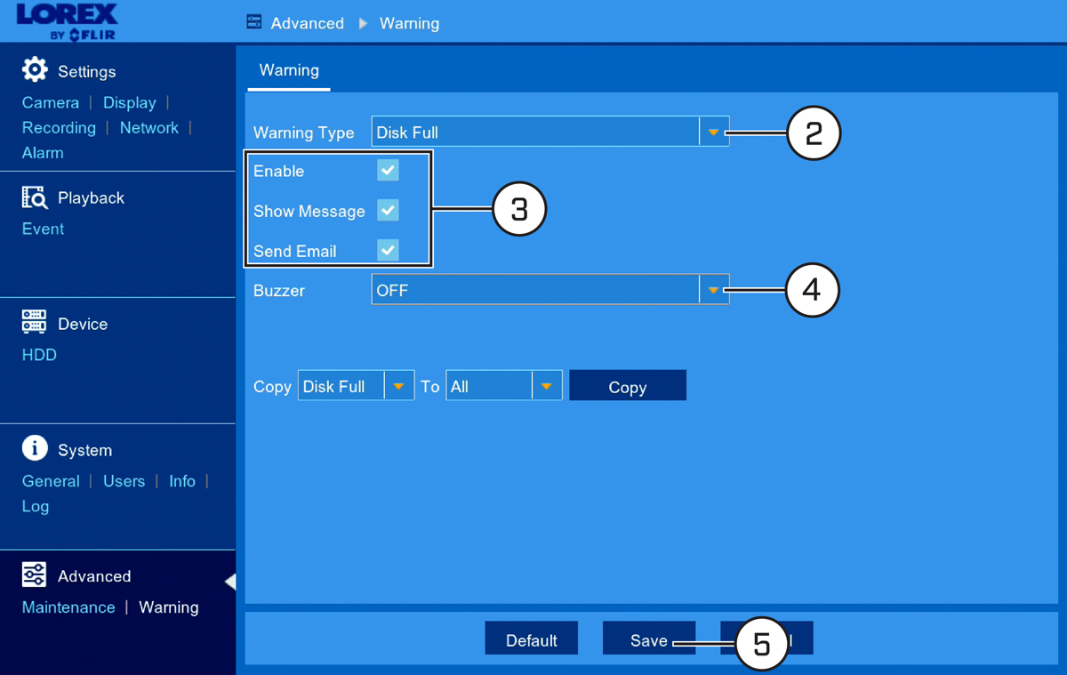Screen dimensions: 1067x675
Task: Click the Lorex by FLIR logo
Action: tap(67, 20)
